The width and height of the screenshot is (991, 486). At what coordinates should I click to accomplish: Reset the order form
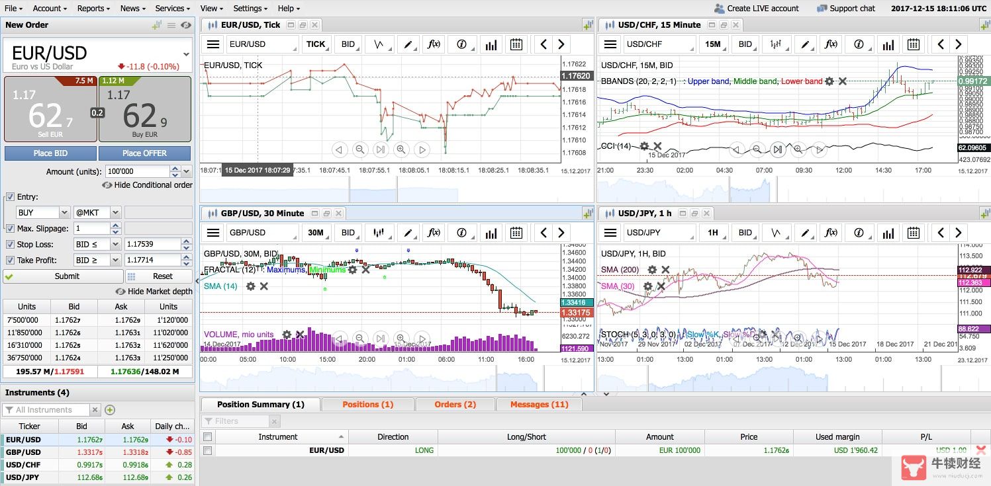click(x=159, y=276)
